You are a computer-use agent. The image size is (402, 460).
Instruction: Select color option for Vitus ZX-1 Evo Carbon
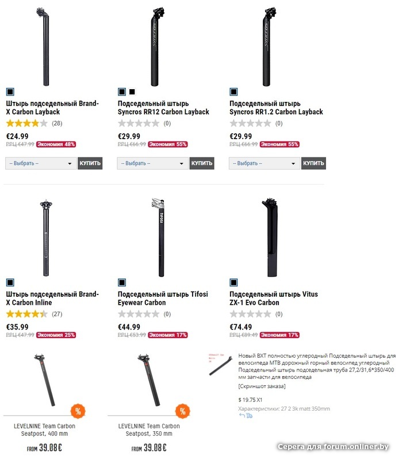click(233, 282)
